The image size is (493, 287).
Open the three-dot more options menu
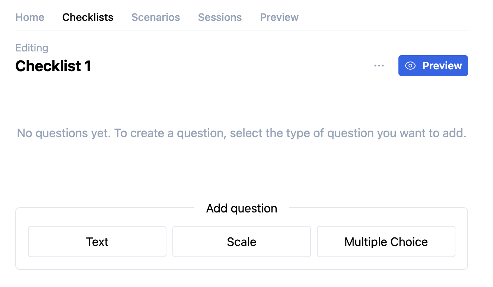pyautogui.click(x=379, y=66)
